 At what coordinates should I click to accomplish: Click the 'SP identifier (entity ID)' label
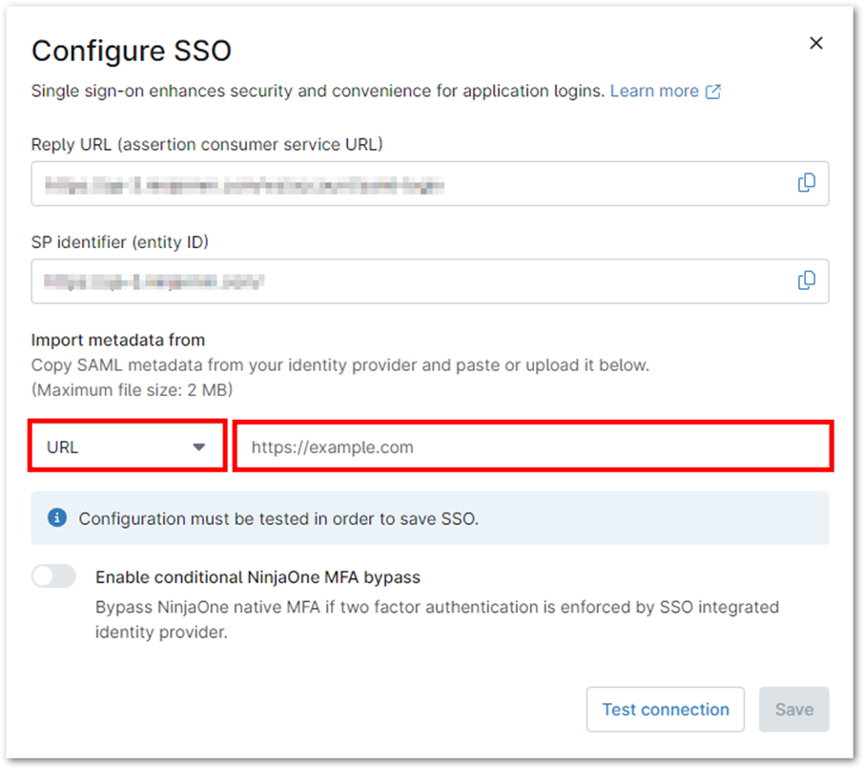pyautogui.click(x=120, y=241)
